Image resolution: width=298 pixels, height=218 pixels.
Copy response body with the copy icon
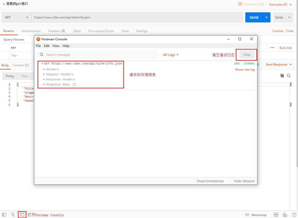(282, 76)
